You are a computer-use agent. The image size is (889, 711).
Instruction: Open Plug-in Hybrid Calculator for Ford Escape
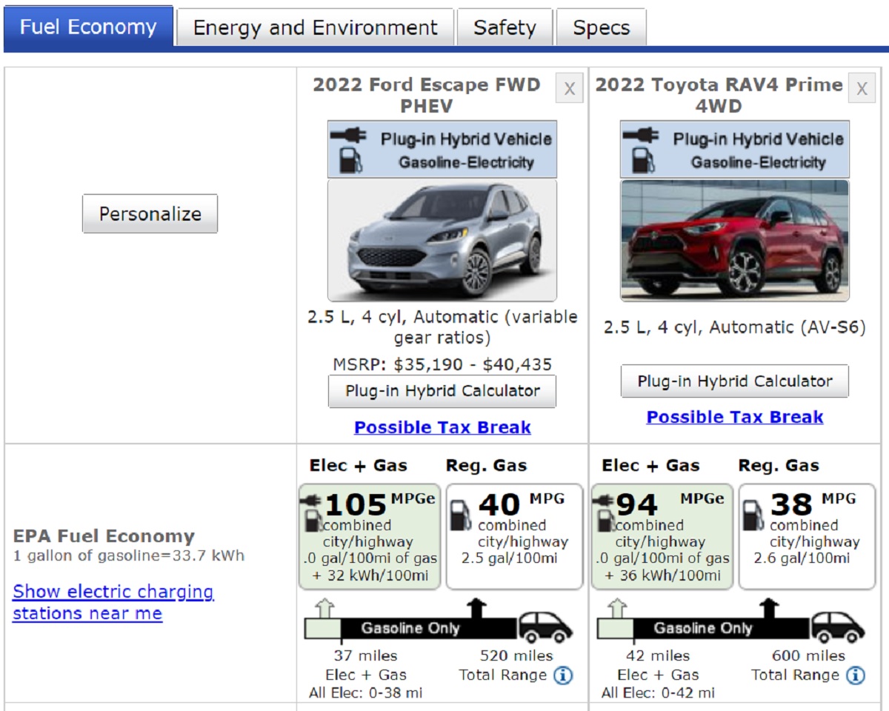(442, 391)
